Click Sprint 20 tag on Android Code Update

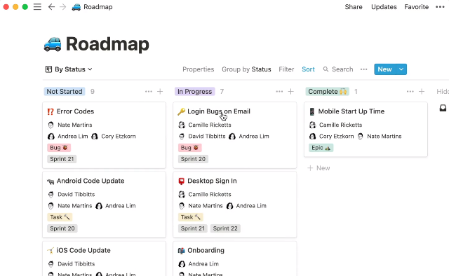click(x=62, y=228)
